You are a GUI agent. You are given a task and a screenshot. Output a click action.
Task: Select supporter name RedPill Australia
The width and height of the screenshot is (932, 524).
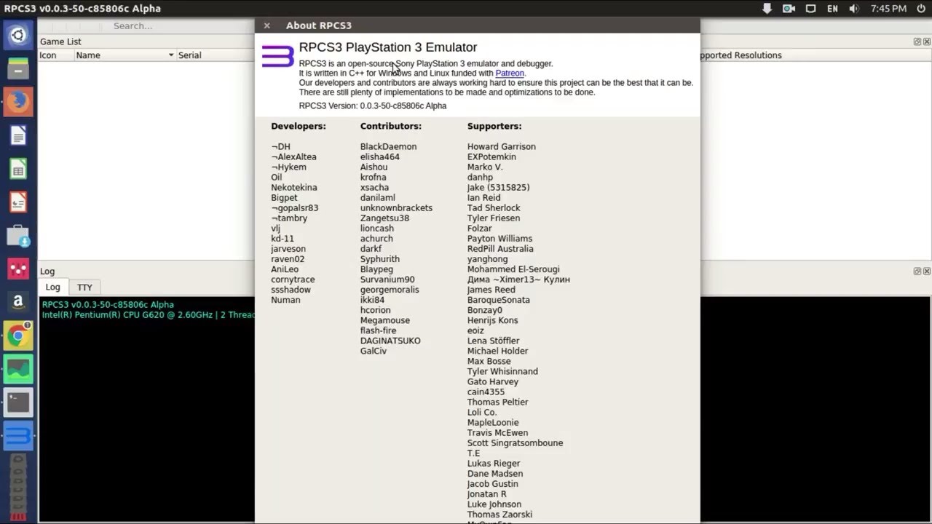500,249
